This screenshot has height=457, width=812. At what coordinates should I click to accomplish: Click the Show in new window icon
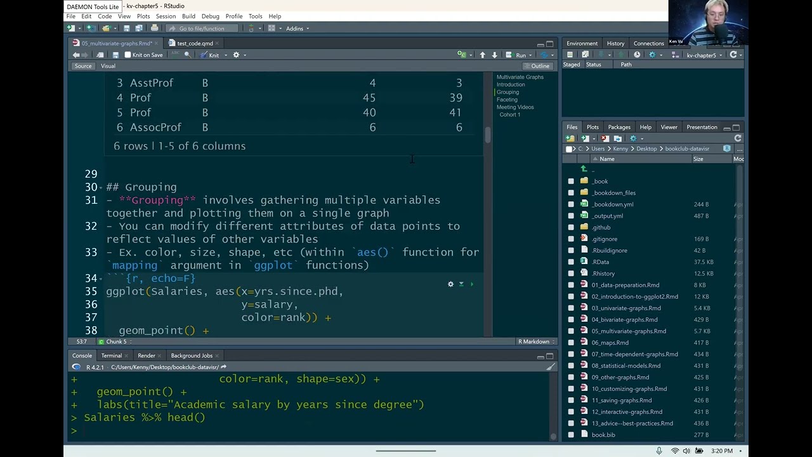[100, 55]
